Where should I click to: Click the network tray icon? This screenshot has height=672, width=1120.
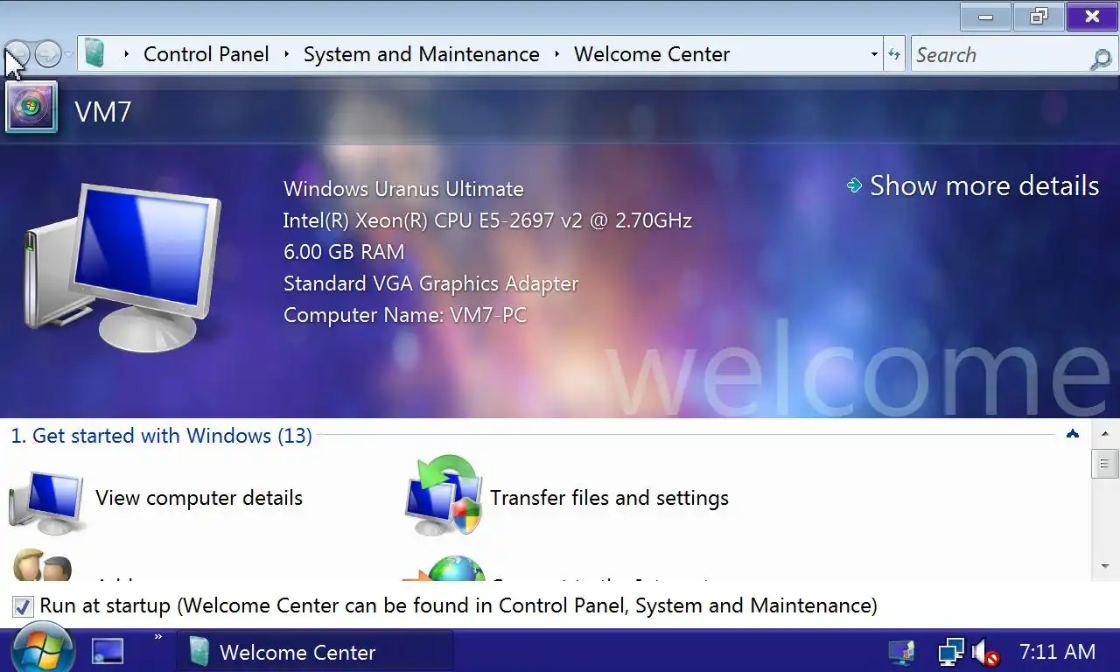pos(951,652)
